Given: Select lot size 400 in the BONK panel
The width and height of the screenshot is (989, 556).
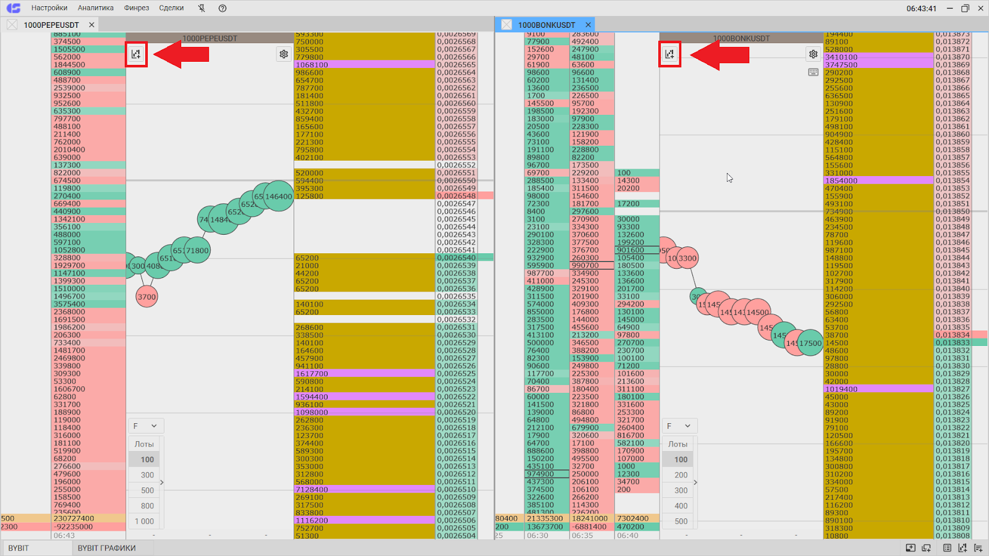Looking at the screenshot, I should pyautogui.click(x=677, y=506).
